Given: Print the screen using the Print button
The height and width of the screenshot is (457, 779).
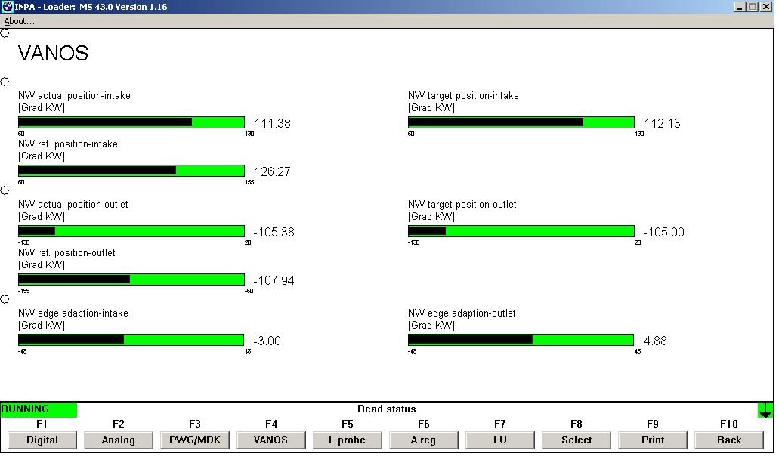Looking at the screenshot, I should [x=653, y=440].
